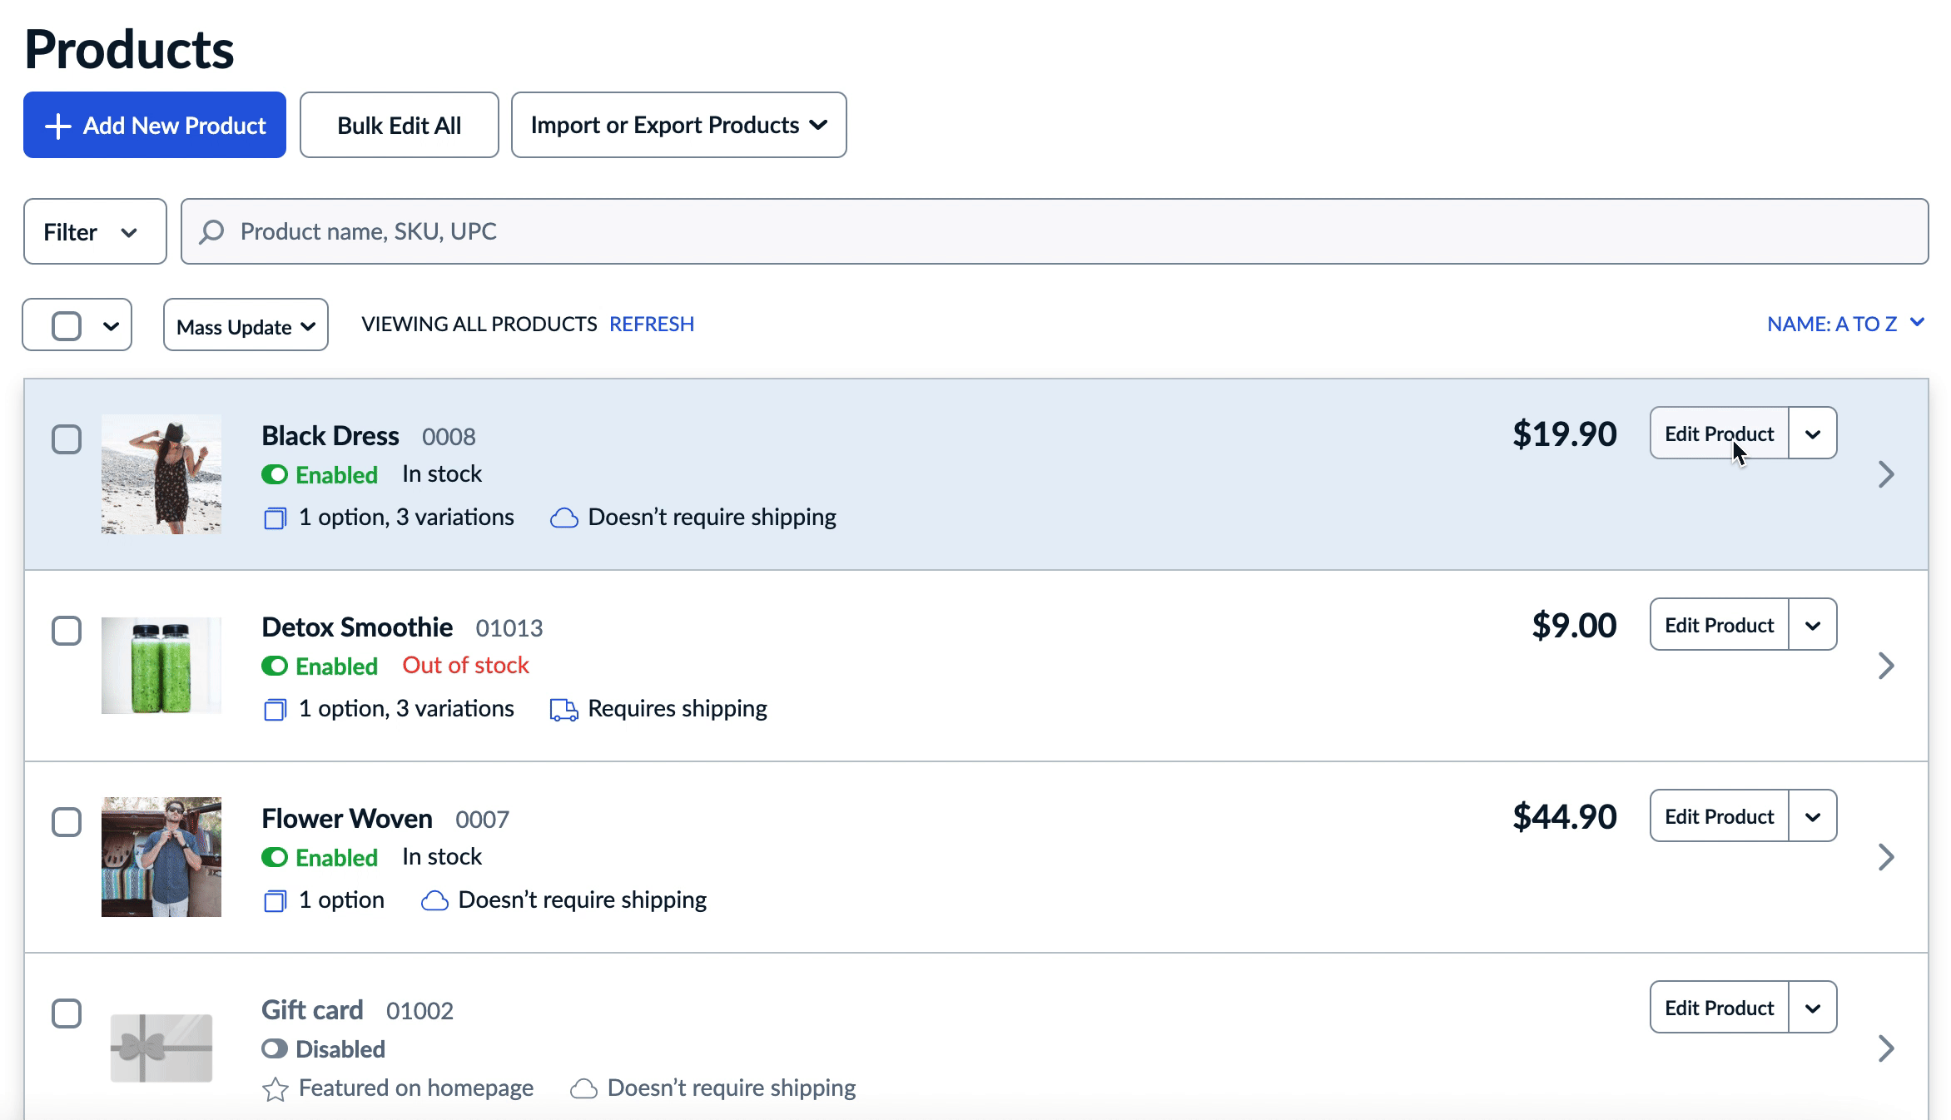Click the search magnifier icon
Screen dimensions: 1951x1120
pos(212,231)
